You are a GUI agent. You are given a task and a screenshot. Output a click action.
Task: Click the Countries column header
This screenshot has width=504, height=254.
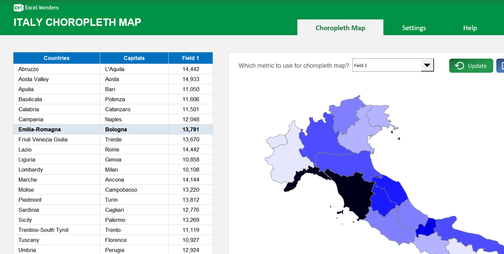click(56, 58)
